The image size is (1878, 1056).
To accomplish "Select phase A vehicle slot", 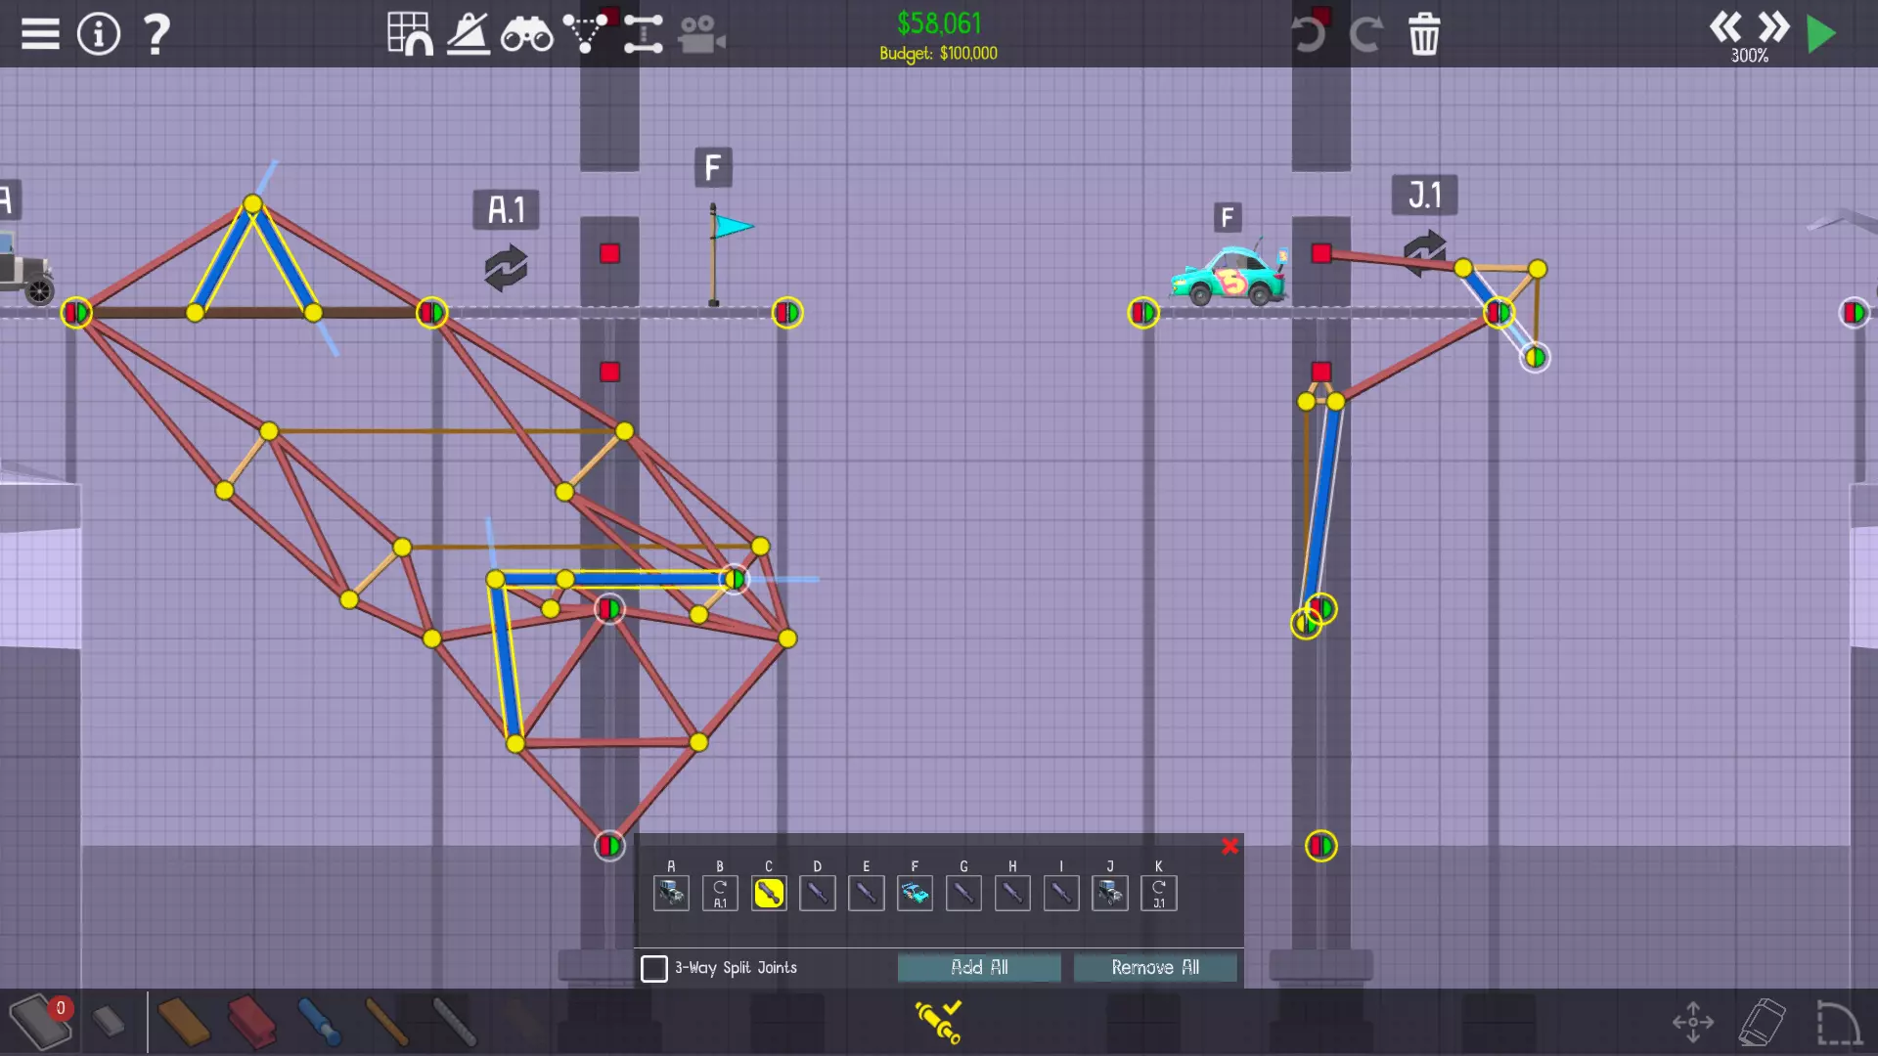I will coord(671,893).
